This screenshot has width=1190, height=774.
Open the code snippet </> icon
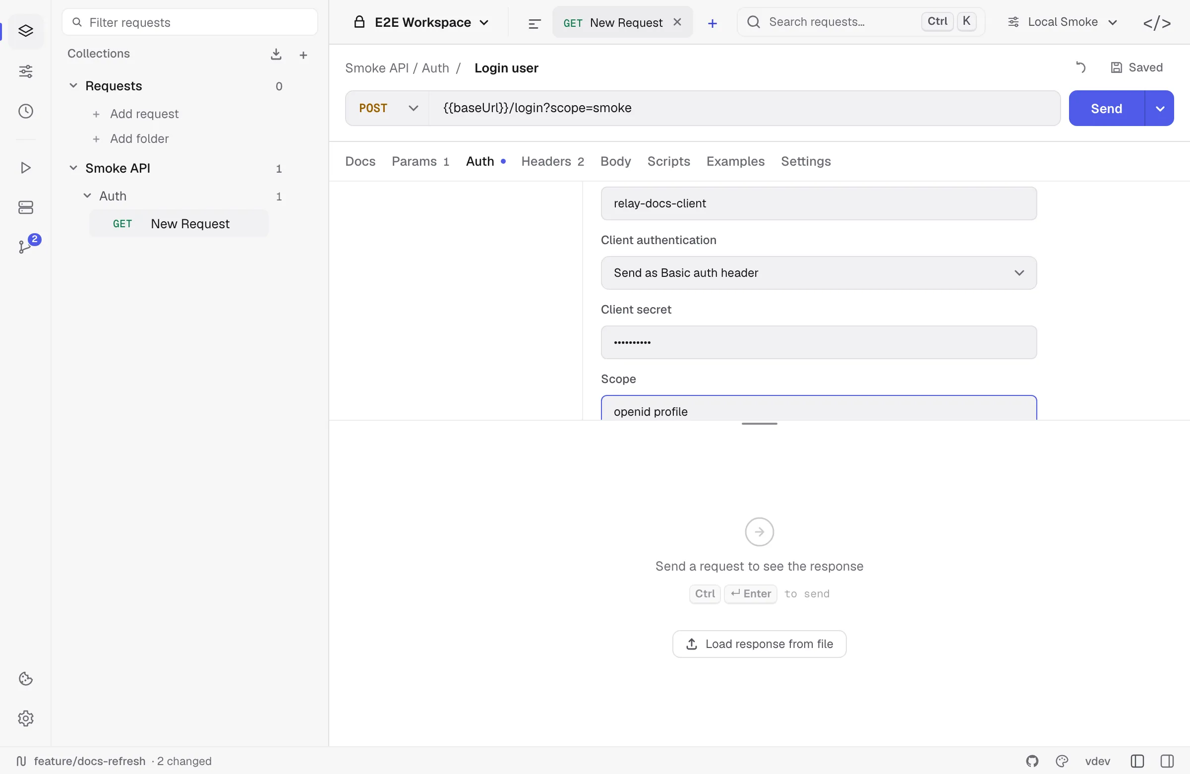point(1156,23)
